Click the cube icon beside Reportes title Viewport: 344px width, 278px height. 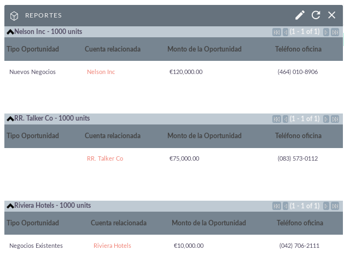14,16
